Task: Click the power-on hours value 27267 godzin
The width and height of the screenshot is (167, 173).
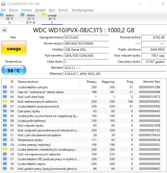Action: [154, 62]
